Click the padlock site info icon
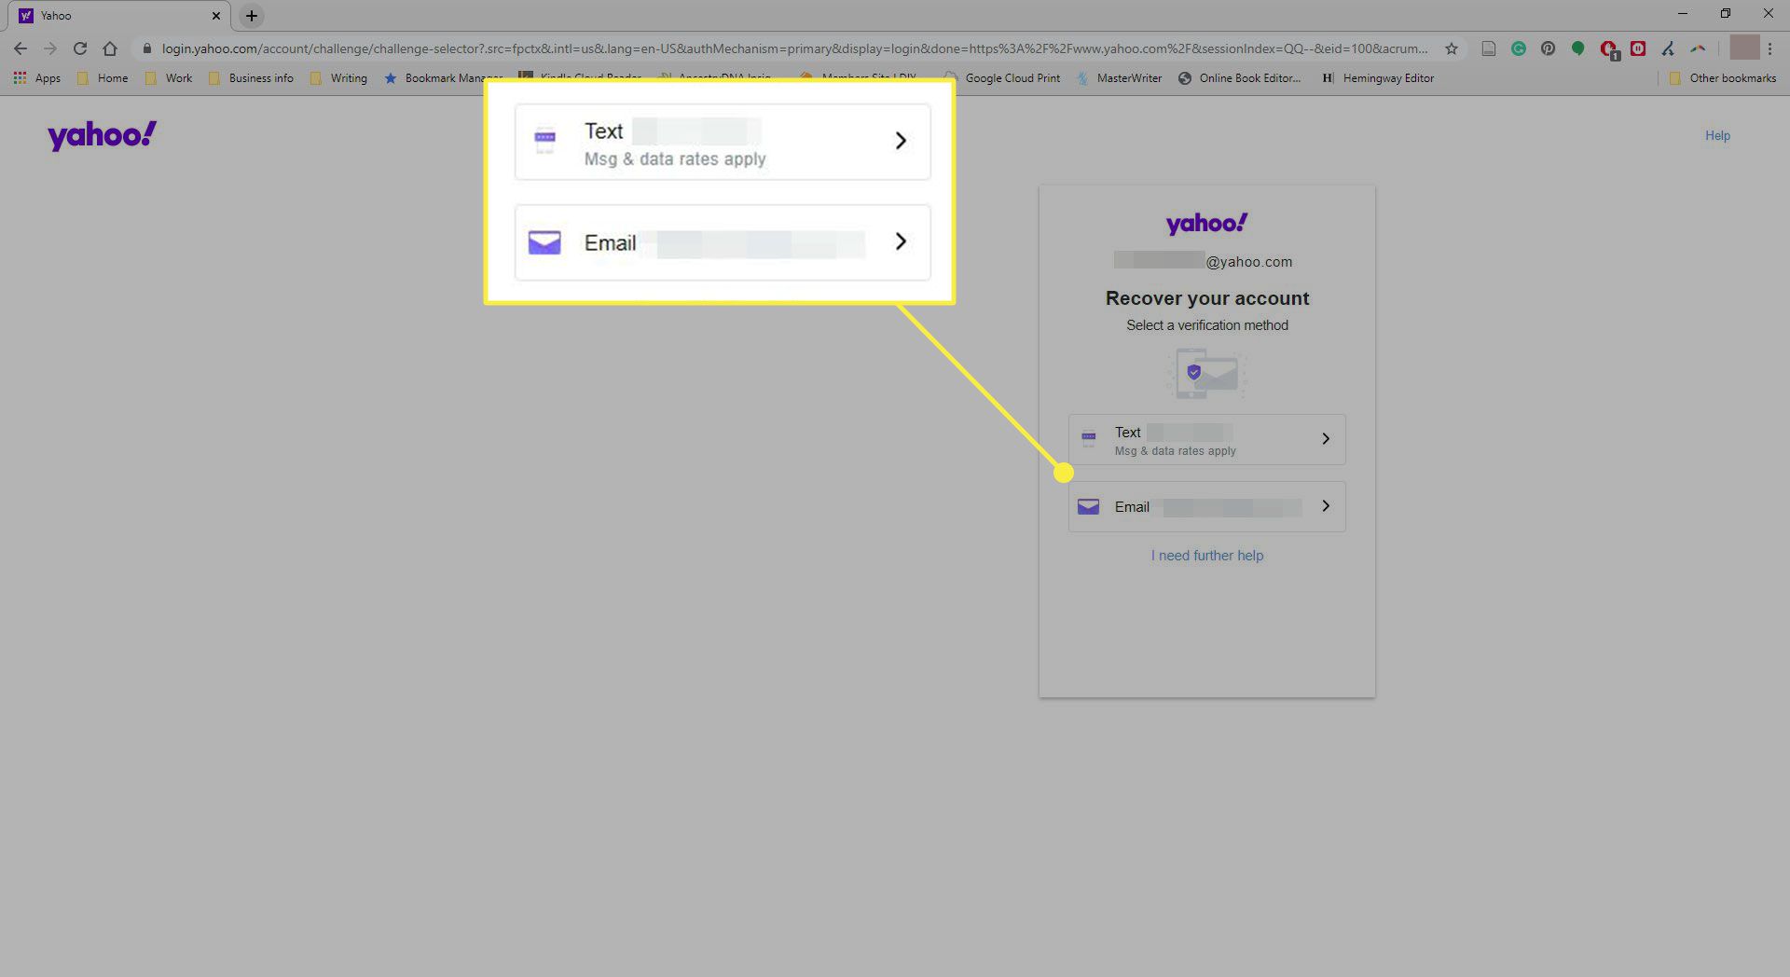 146,48
